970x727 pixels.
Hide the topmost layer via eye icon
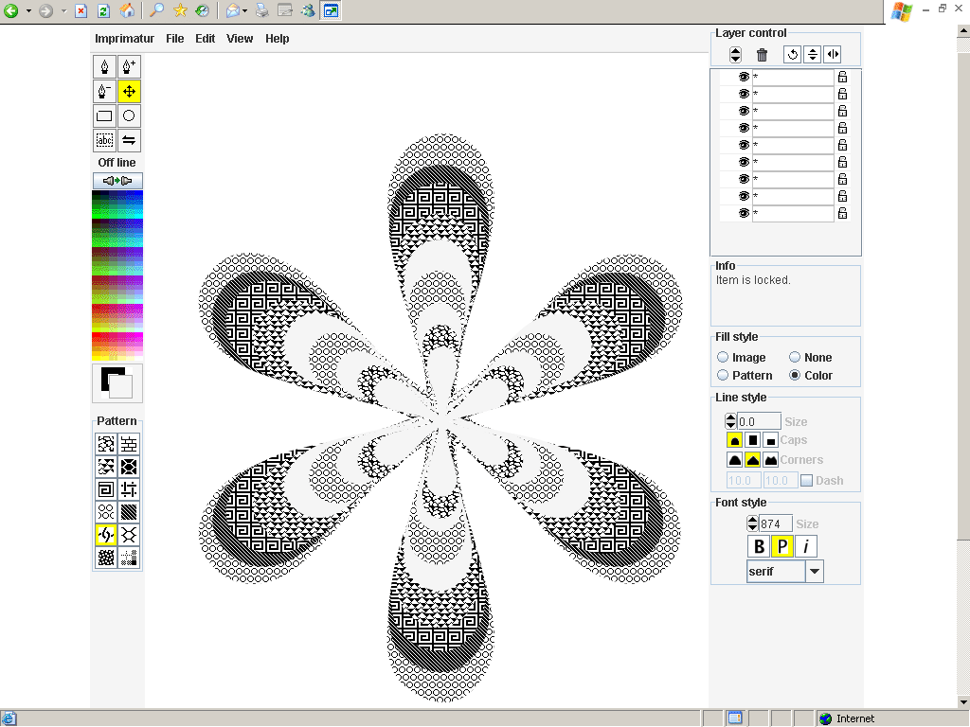point(744,77)
